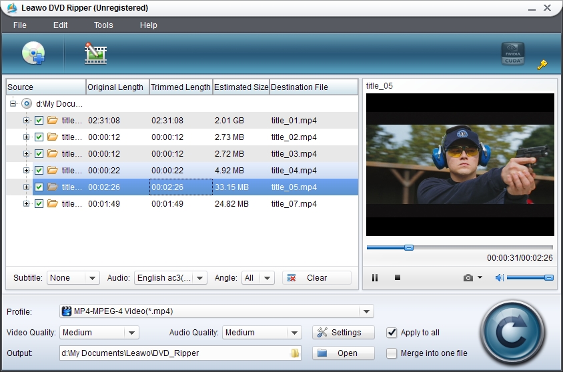The height and width of the screenshot is (372, 563).
Task: Expand the title_03.mp4 tree node
Action: tap(26, 153)
